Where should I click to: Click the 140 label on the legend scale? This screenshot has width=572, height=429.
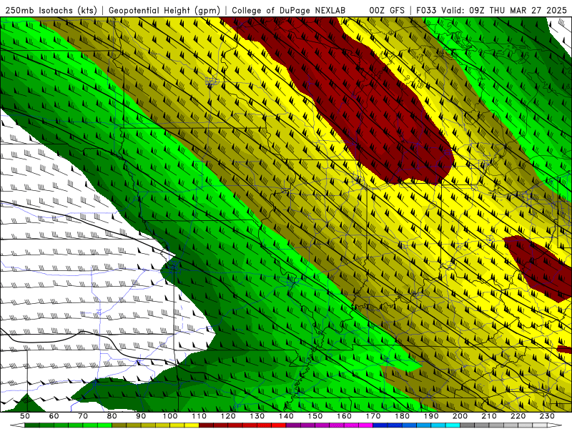(286, 416)
